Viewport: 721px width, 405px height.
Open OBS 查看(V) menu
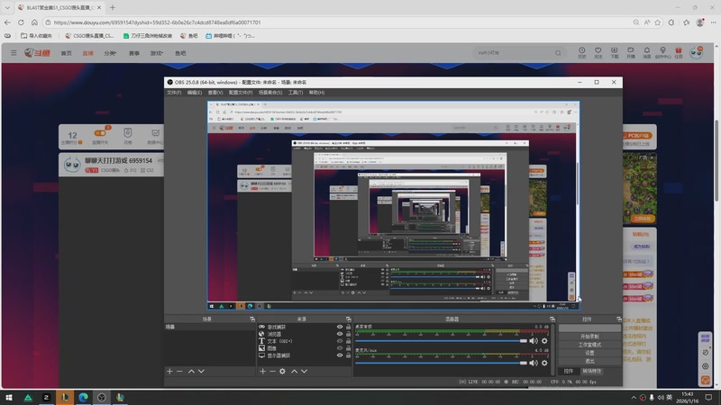215,93
